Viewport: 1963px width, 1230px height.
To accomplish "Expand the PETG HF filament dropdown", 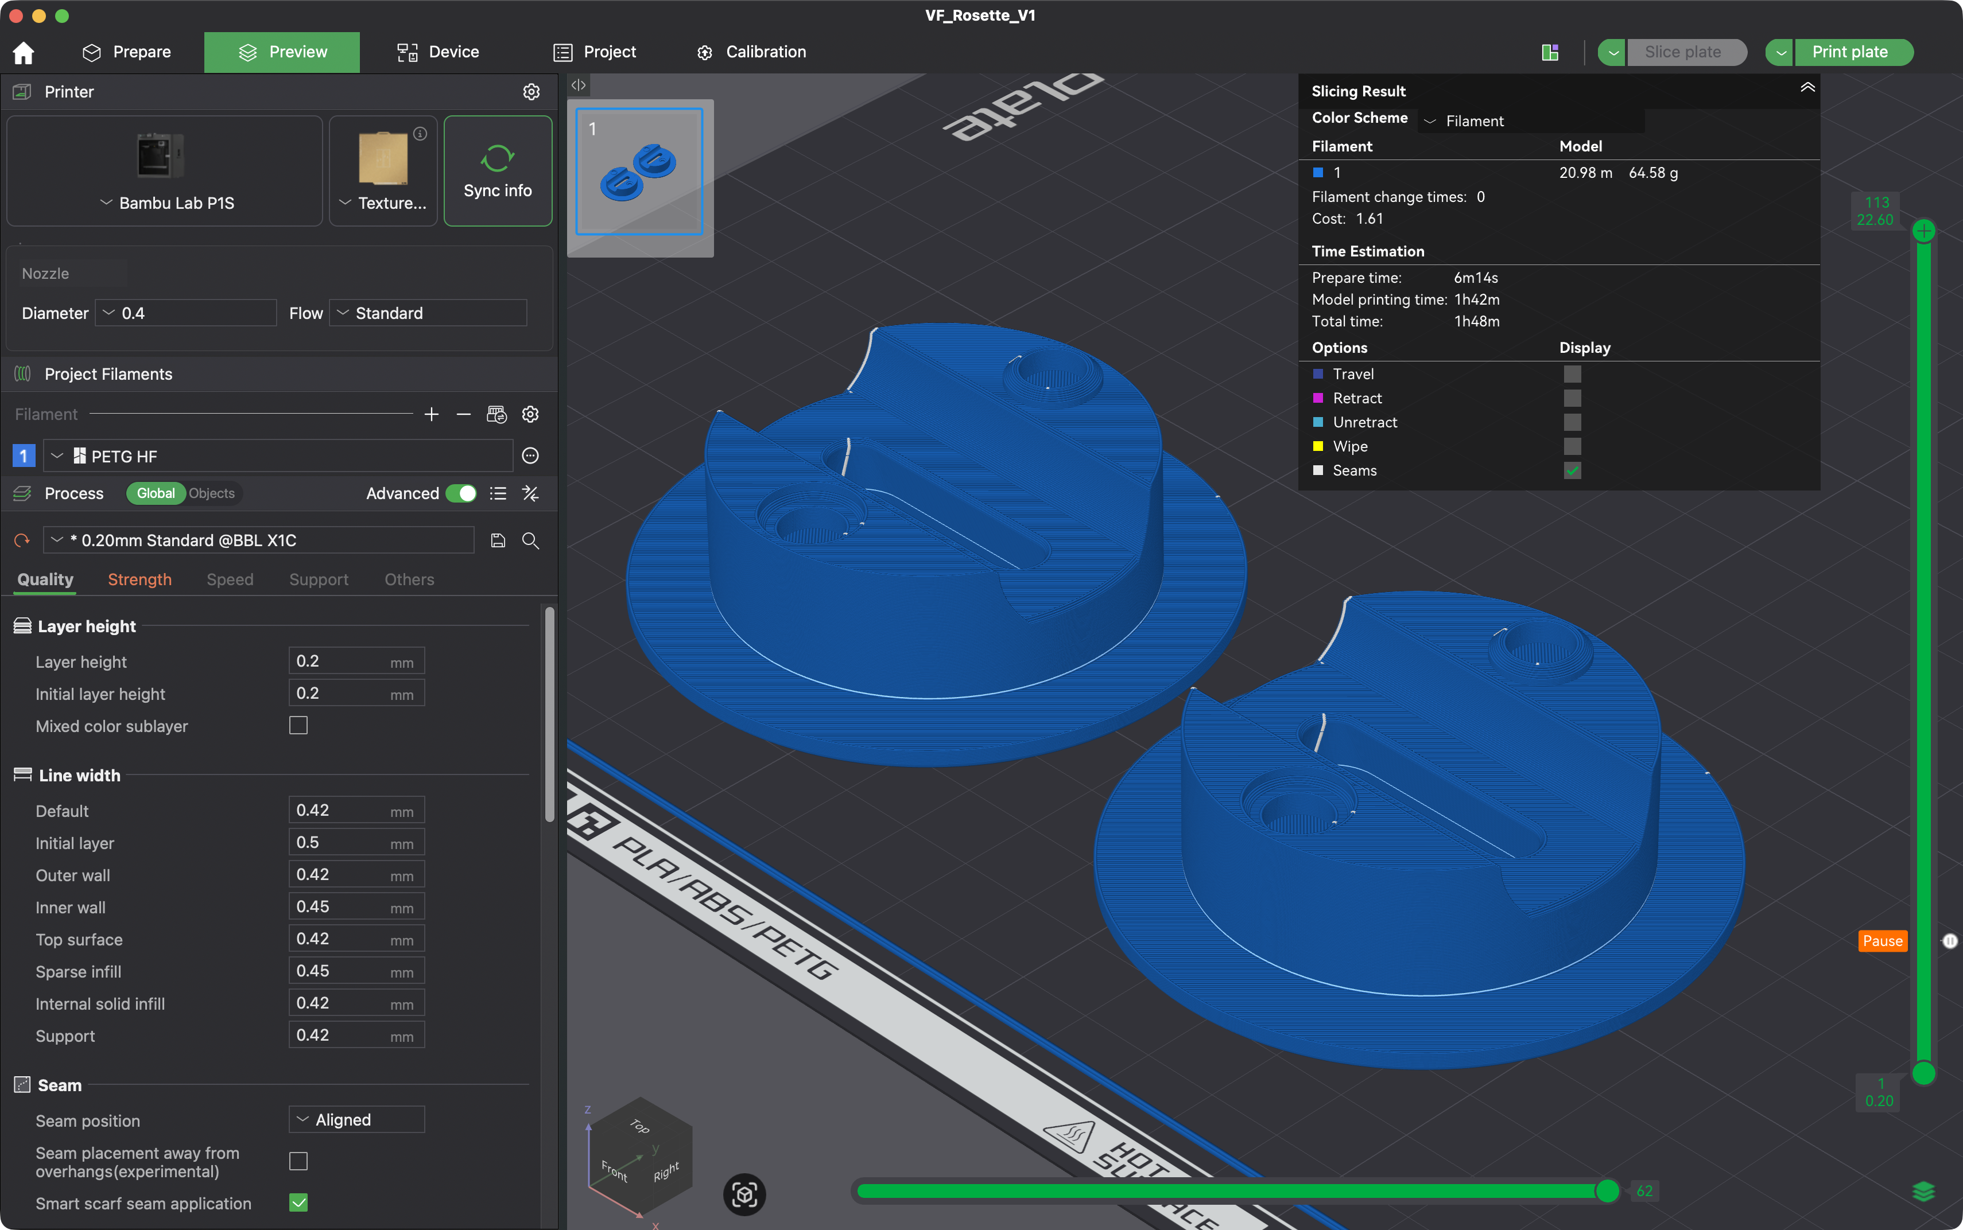I will (x=278, y=456).
